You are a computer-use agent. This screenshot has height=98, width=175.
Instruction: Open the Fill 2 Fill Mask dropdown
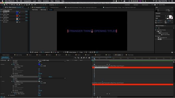52,78
